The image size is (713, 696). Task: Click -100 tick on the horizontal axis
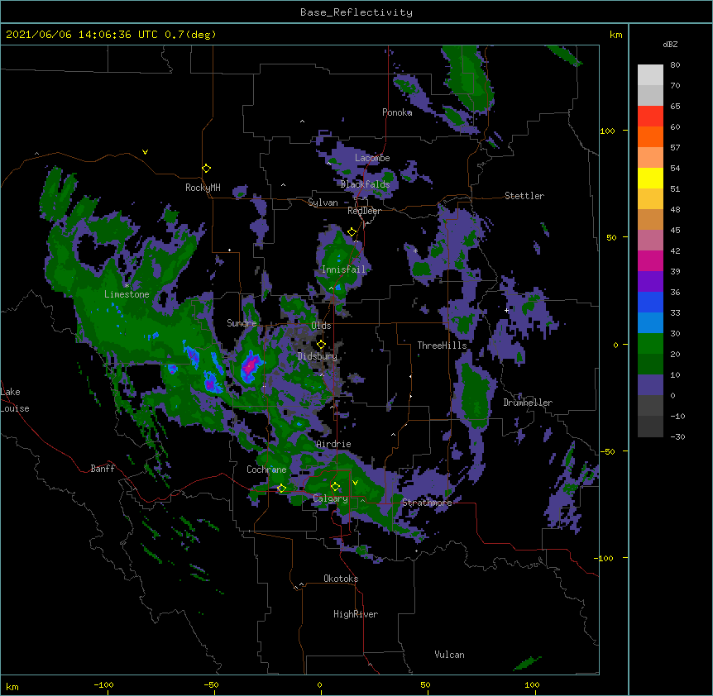pos(103,685)
